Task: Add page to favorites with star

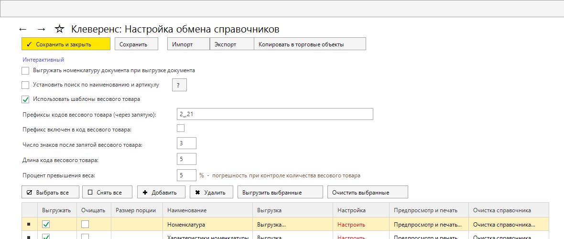Action: click(x=59, y=29)
